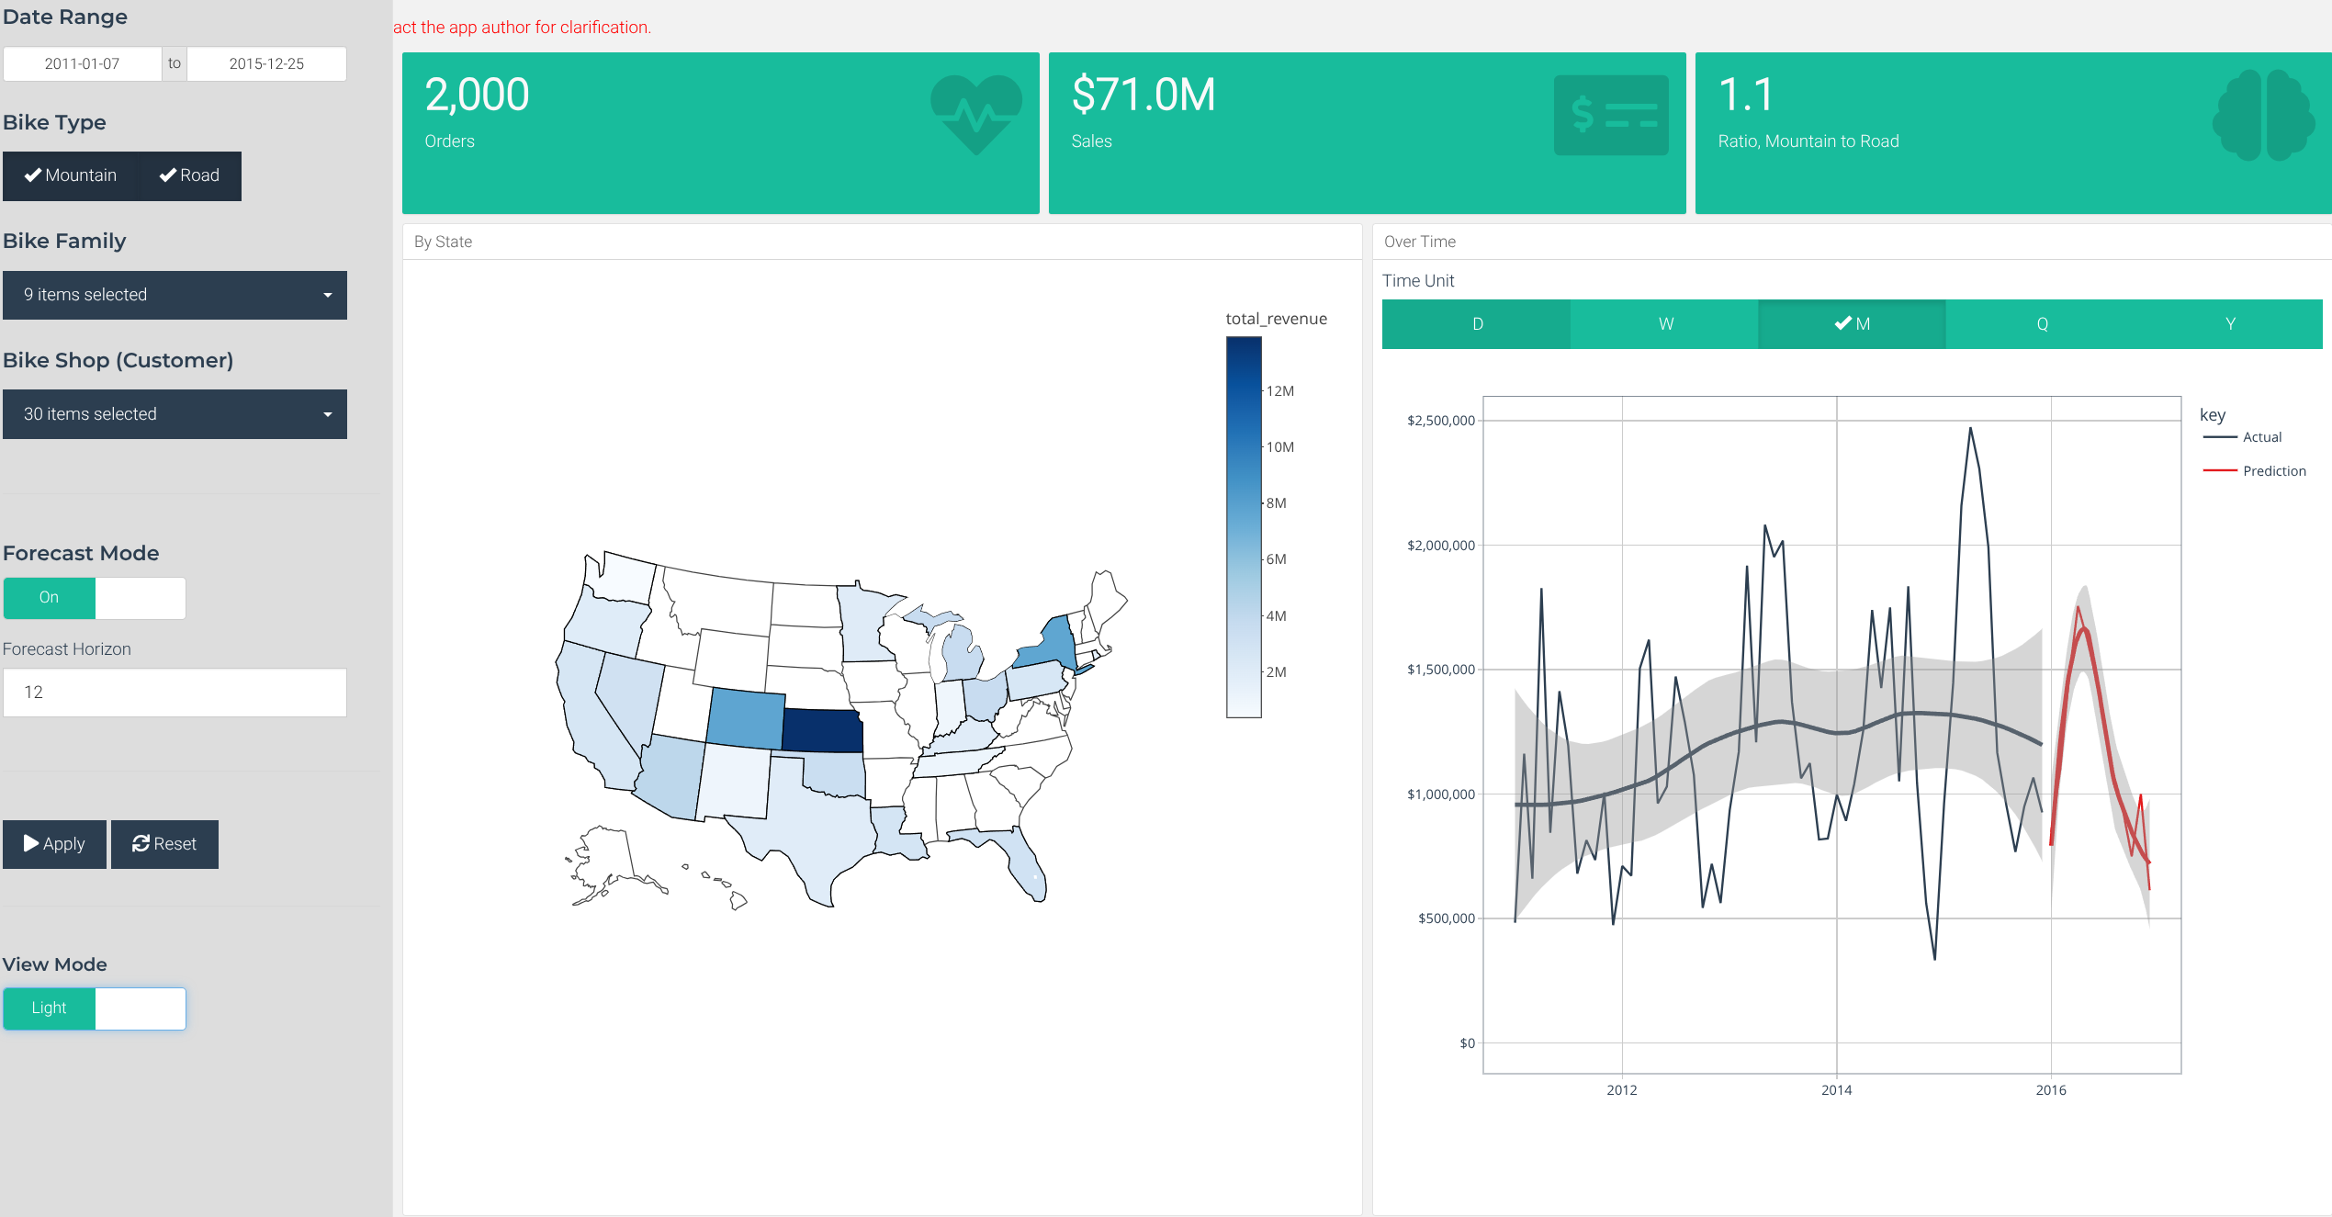The height and width of the screenshot is (1217, 2332).
Task: Click the 2015-12-25 end date field
Action: point(265,63)
